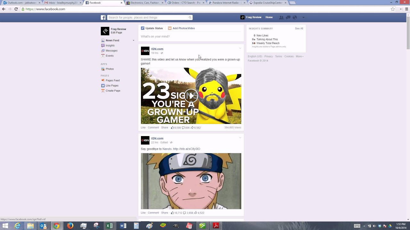This screenshot has width=410, height=230.
Task: Open the Chrome hamburger menu
Action: coord(406,9)
